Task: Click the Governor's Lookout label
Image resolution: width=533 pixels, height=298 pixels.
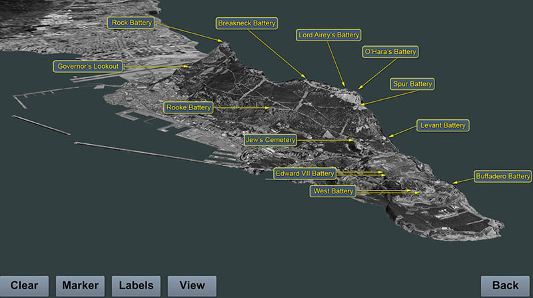Action: 88,67
